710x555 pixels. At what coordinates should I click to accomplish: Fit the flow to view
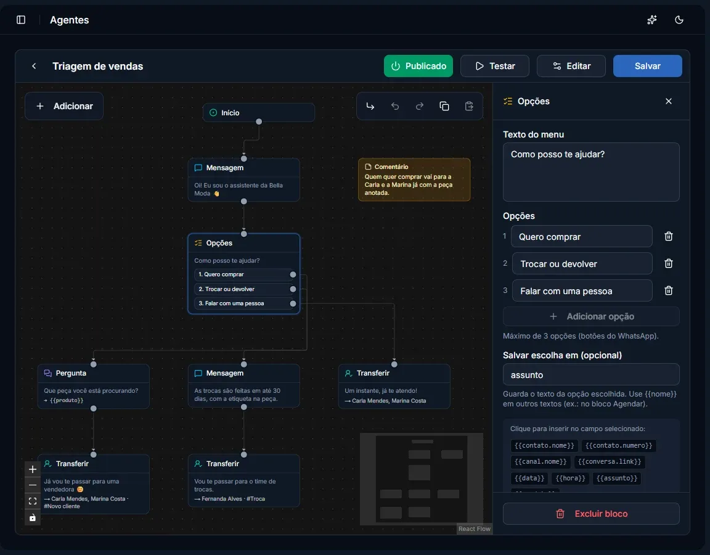33,501
